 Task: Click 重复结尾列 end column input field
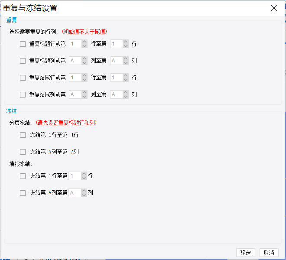[x=117, y=94]
